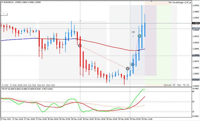The height and width of the screenshot is (121, 200).
Task: Click the T=140 range statistic
Action: tap(5, 85)
